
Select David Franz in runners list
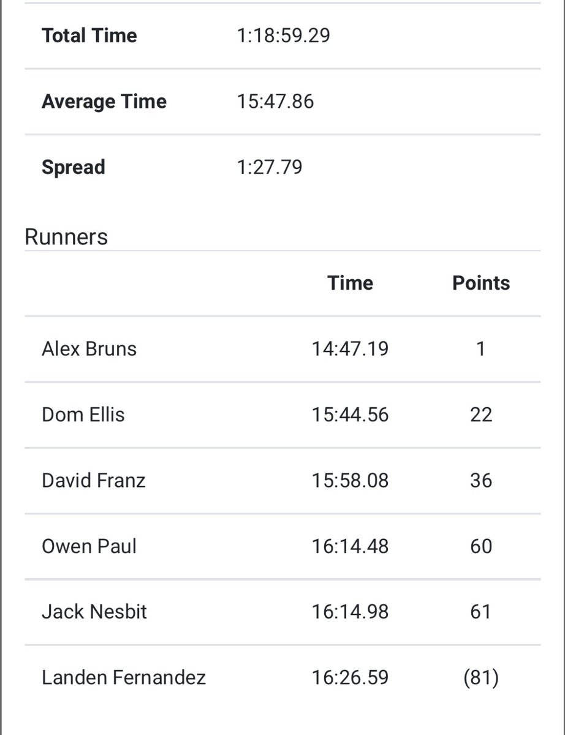coord(94,480)
